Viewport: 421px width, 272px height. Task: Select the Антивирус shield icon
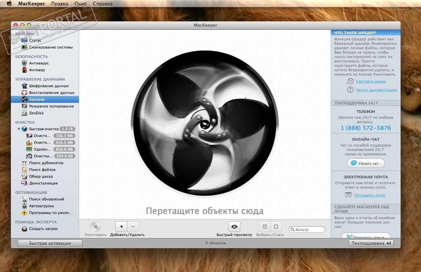click(24, 63)
